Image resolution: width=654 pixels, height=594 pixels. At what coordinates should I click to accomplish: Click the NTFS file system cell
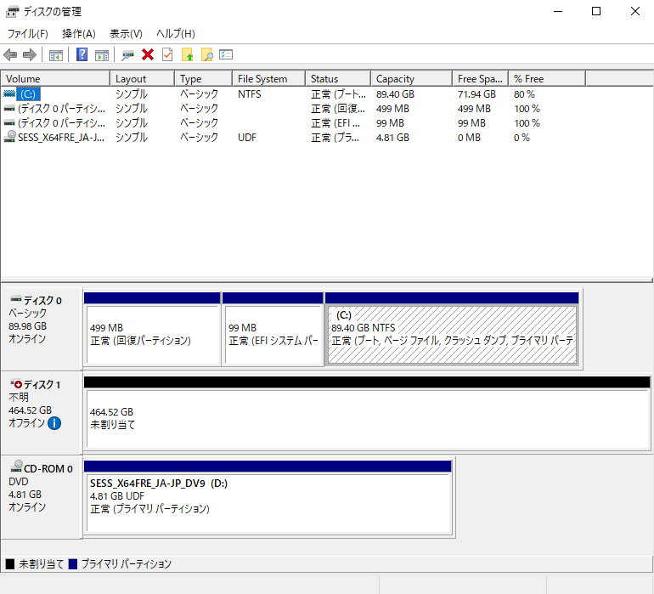[x=250, y=94]
